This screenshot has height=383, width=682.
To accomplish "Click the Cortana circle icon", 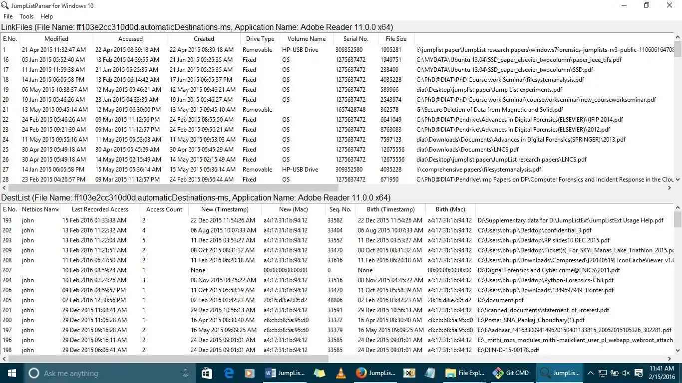I will (x=33, y=373).
